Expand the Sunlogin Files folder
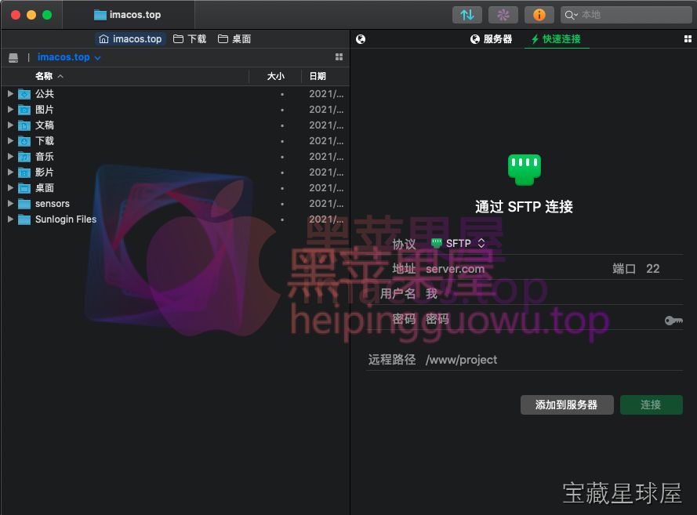Image resolution: width=697 pixels, height=515 pixels. [x=10, y=219]
